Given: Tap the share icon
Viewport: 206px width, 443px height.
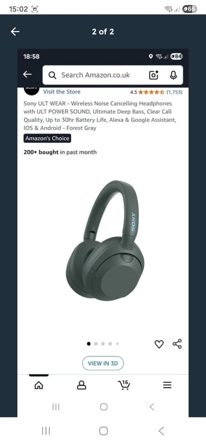Looking at the screenshot, I should tap(177, 344).
